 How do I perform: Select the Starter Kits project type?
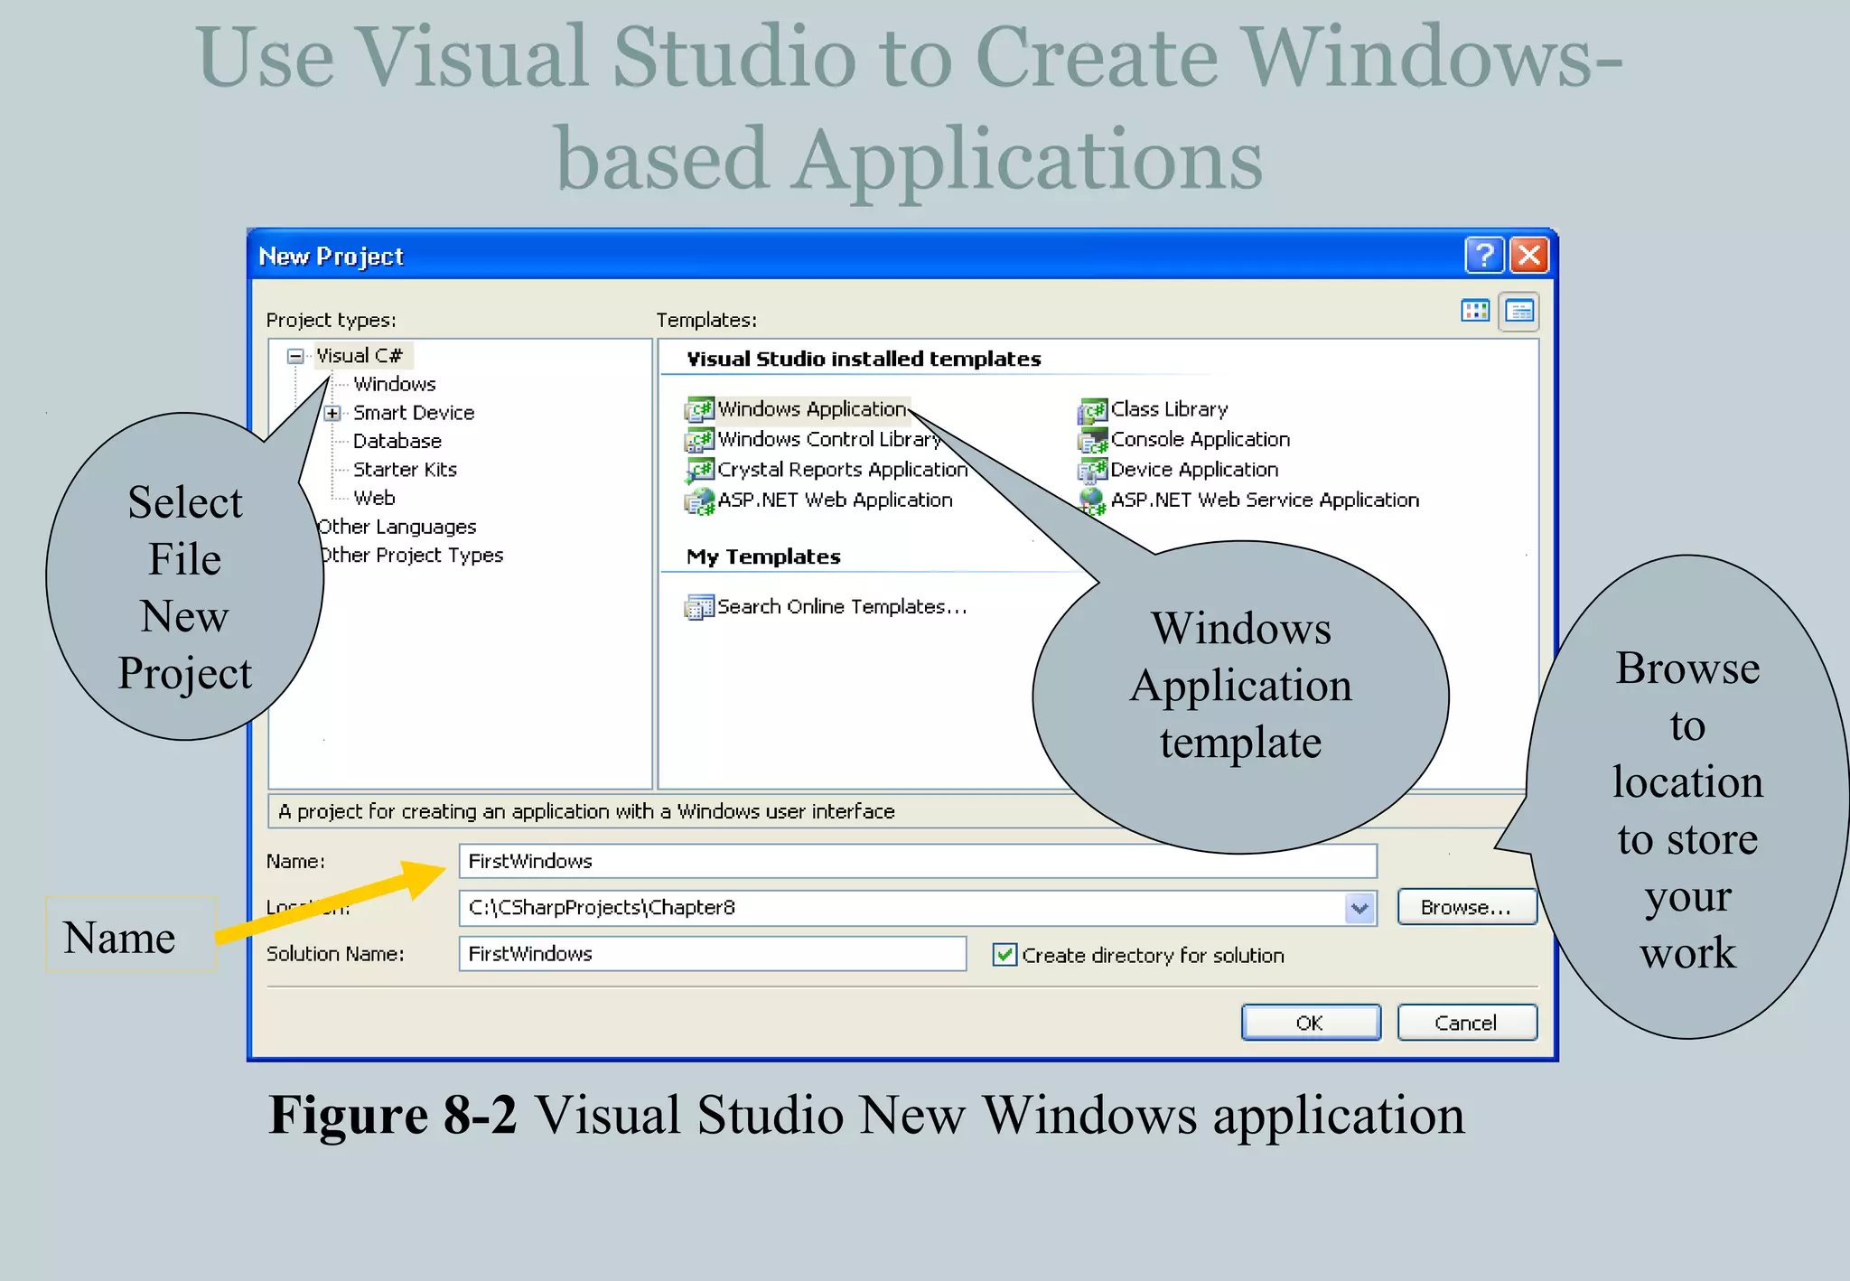point(405,470)
